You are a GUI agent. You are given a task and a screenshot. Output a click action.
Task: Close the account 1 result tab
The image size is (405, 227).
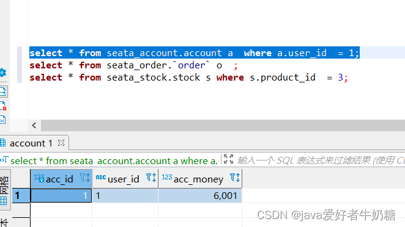tap(61, 143)
